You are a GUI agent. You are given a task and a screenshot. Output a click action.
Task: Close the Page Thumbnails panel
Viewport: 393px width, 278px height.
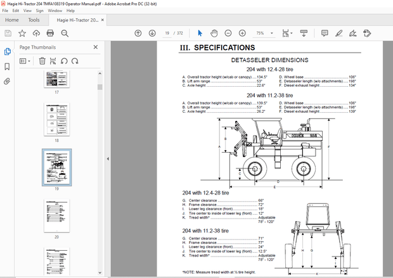(96, 47)
